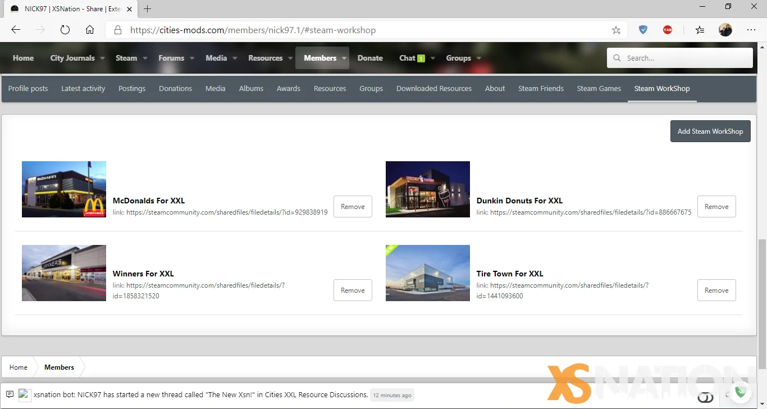The width and height of the screenshot is (767, 409).
Task: Open the browser home page
Action: point(90,30)
